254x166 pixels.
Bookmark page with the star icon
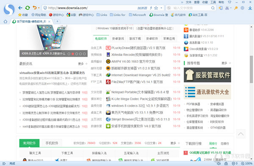(156, 8)
